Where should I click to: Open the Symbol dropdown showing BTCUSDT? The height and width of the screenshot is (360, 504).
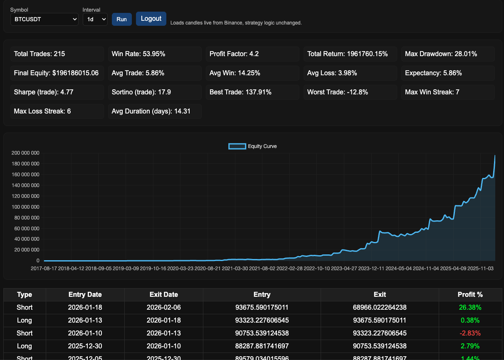[44, 19]
